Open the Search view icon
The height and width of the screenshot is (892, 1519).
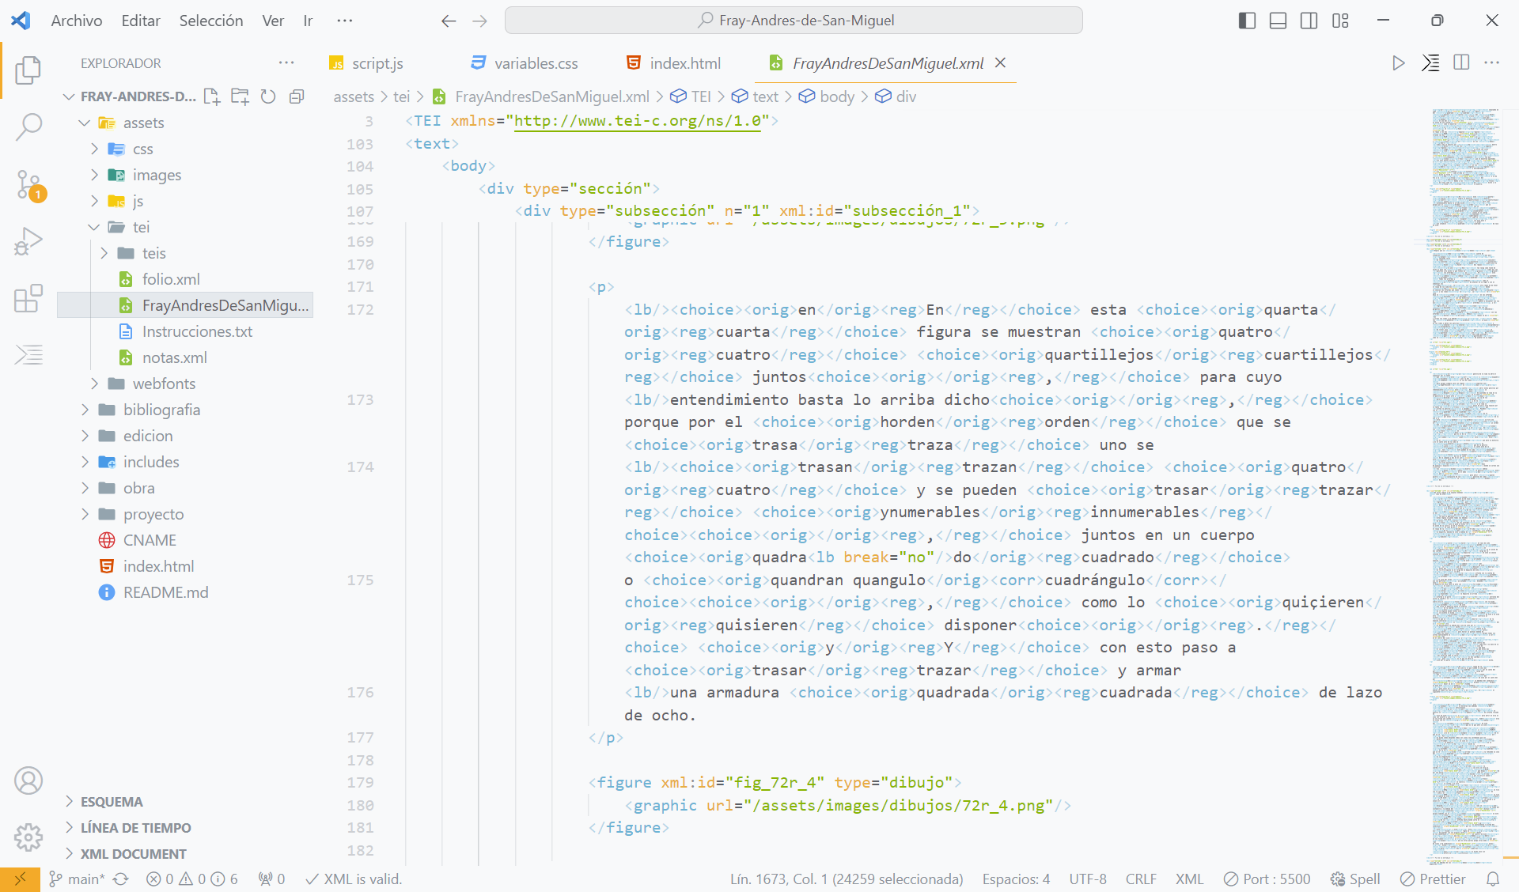pos(28,127)
